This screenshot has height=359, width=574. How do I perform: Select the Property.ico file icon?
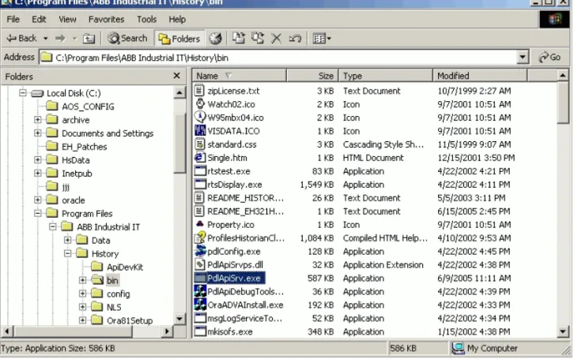pyautogui.click(x=199, y=224)
